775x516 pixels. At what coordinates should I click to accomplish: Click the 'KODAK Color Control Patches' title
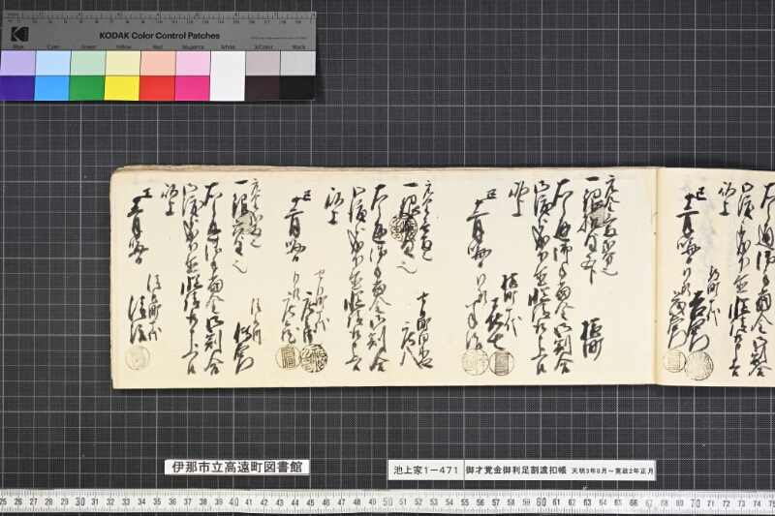click(160, 36)
